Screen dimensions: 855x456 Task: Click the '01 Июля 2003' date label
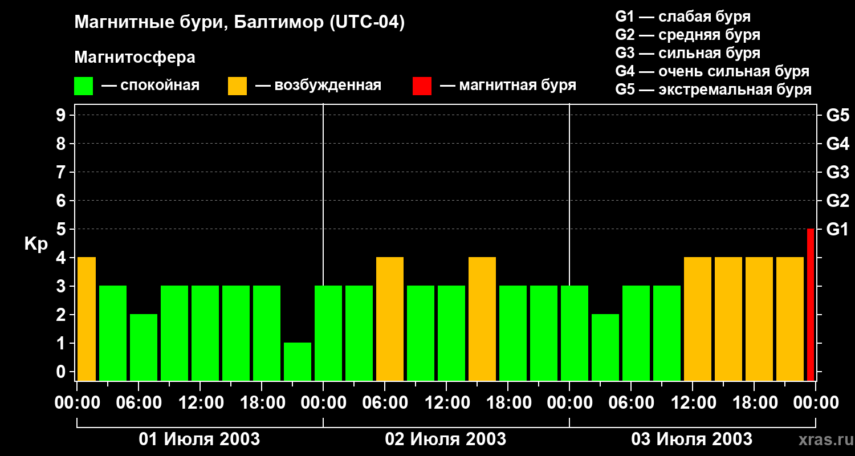tap(199, 439)
